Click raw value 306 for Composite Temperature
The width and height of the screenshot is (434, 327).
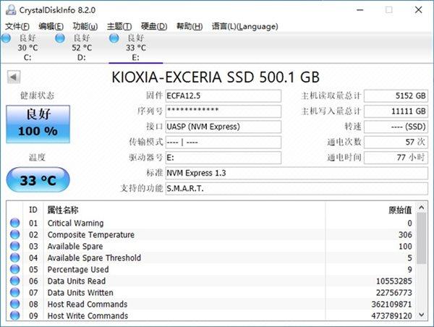coord(405,235)
